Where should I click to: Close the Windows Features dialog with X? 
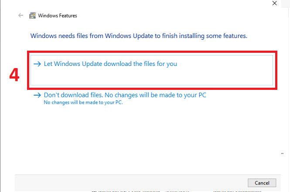click(x=274, y=3)
